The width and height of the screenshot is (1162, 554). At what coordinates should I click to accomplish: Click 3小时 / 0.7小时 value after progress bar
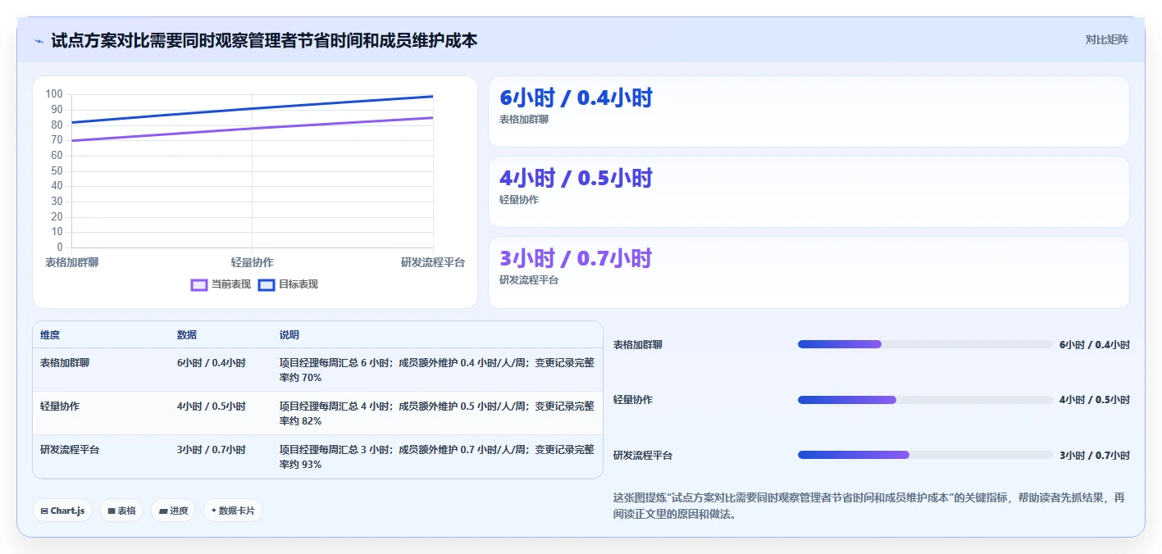click(1095, 456)
